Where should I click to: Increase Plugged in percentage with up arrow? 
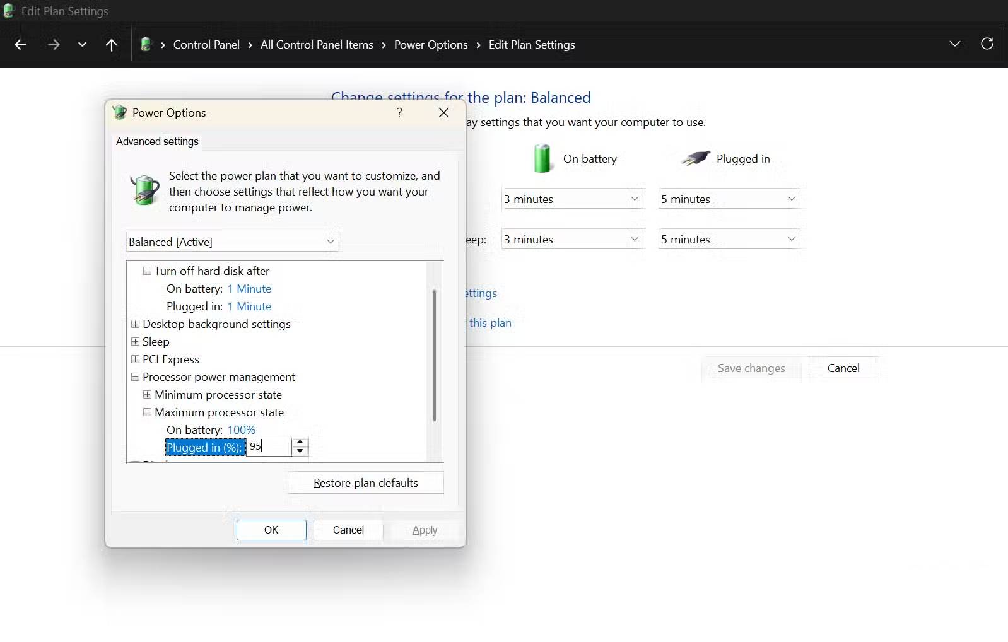point(300,443)
